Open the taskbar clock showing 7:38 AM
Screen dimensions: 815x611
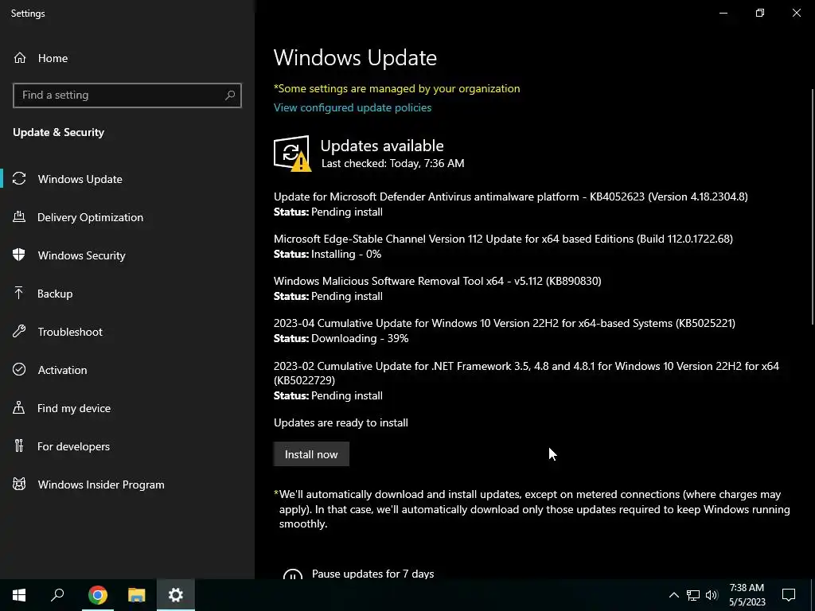pyautogui.click(x=747, y=595)
